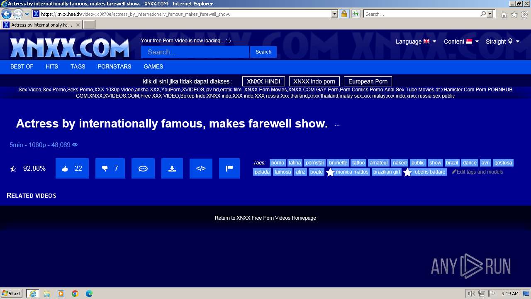The width and height of the screenshot is (531, 299).
Task: Open the BEST OF menu
Action: [x=22, y=66]
